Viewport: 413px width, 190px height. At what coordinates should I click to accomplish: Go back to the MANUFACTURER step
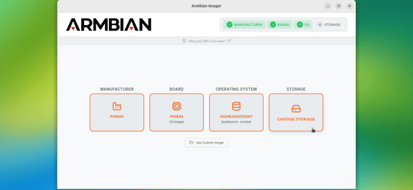(x=244, y=25)
